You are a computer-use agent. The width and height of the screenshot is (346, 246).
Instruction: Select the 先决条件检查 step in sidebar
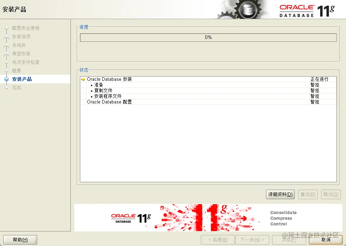pos(26,62)
